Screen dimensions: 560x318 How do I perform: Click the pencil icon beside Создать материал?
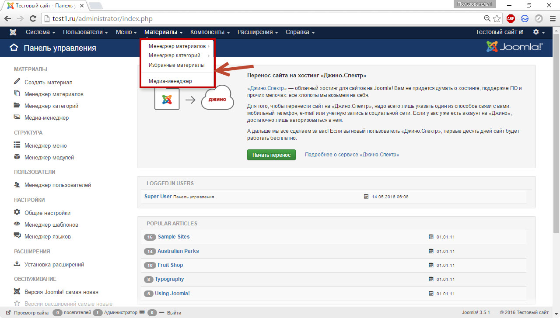(17, 82)
